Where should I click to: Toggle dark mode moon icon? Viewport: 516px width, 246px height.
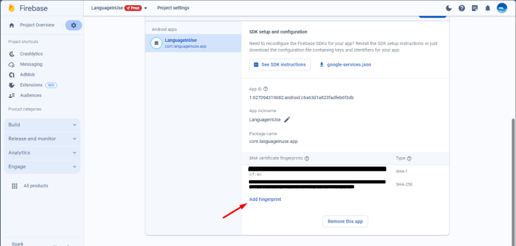point(449,8)
